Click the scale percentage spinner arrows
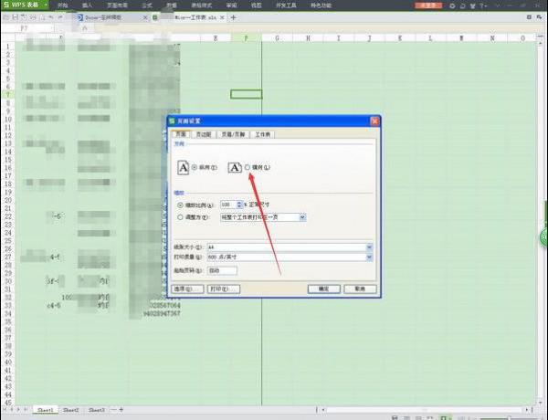This screenshot has height=420, width=548. [x=239, y=205]
